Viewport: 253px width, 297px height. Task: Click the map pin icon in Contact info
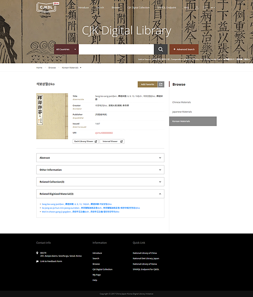pyautogui.click(x=37, y=253)
